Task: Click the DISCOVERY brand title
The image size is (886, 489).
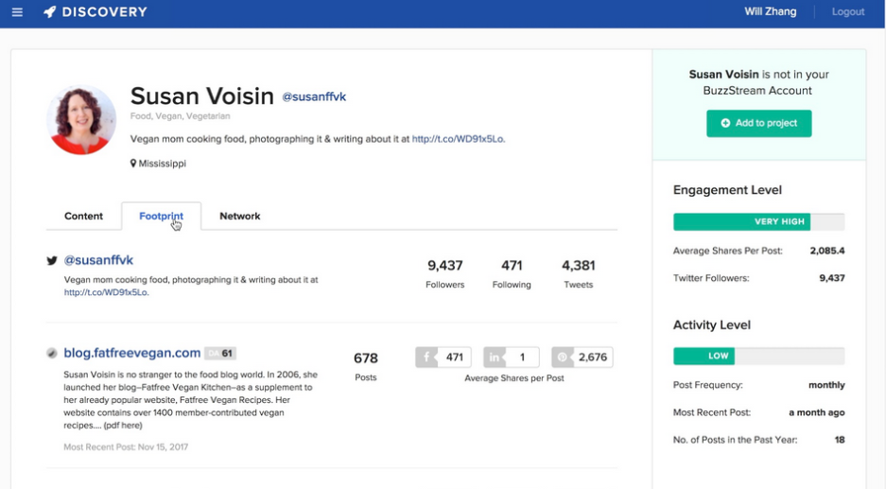Action: click(105, 12)
